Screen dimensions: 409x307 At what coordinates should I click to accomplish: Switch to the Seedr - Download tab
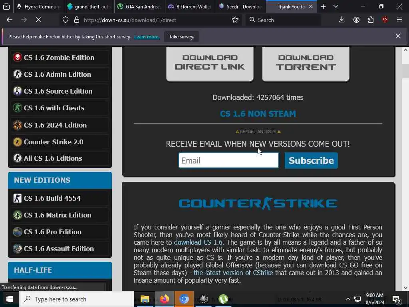[241, 7]
